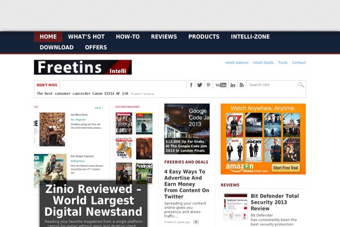
Task: Click the Inc. Magazine link
Action: click(78, 120)
